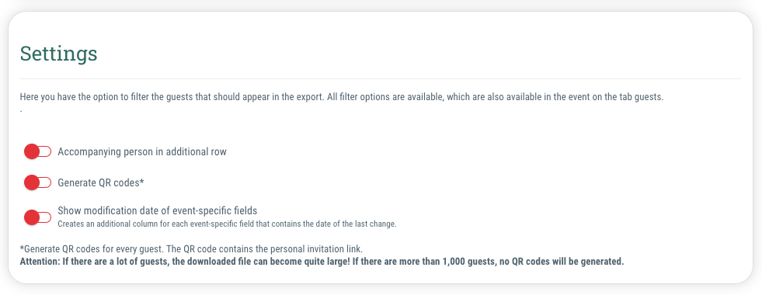Click the "Creates an additional column" helper text
The width and height of the screenshot is (762, 295).
(228, 224)
